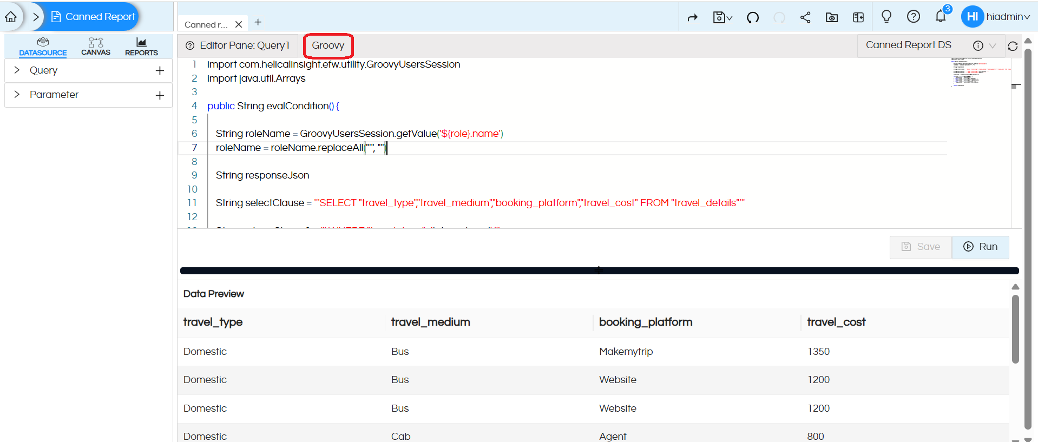
Task: Click the share icon in top toolbar
Action: [805, 17]
